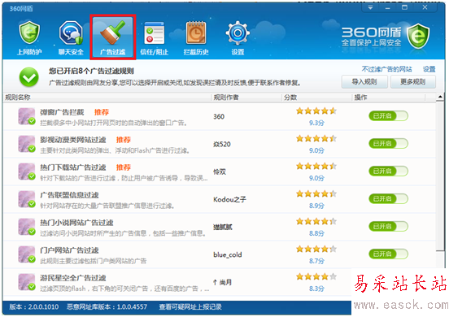Click the 您已开启8个广告过滤规则 heading
The width and height of the screenshot is (449, 317).
coord(91,71)
